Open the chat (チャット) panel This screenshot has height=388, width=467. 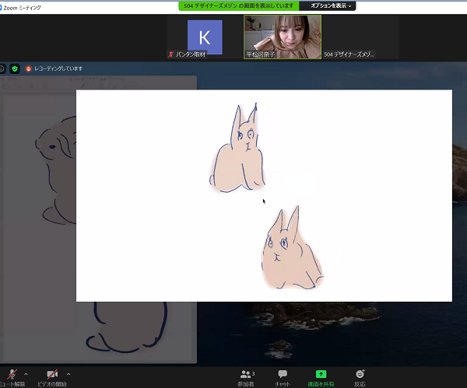[x=283, y=375]
